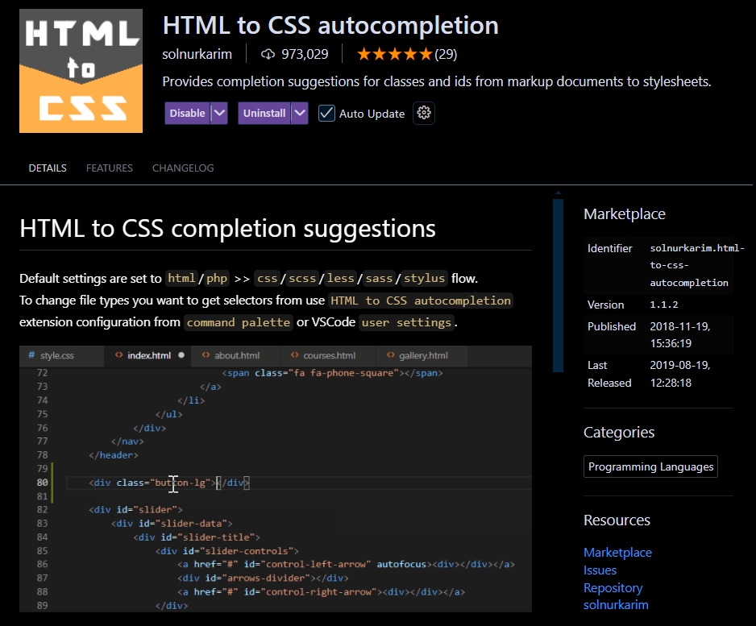Click the install count download icon
The image size is (756, 626).
point(268,54)
